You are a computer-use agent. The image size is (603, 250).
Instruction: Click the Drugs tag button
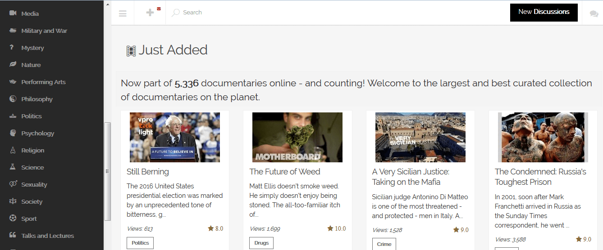tap(261, 243)
